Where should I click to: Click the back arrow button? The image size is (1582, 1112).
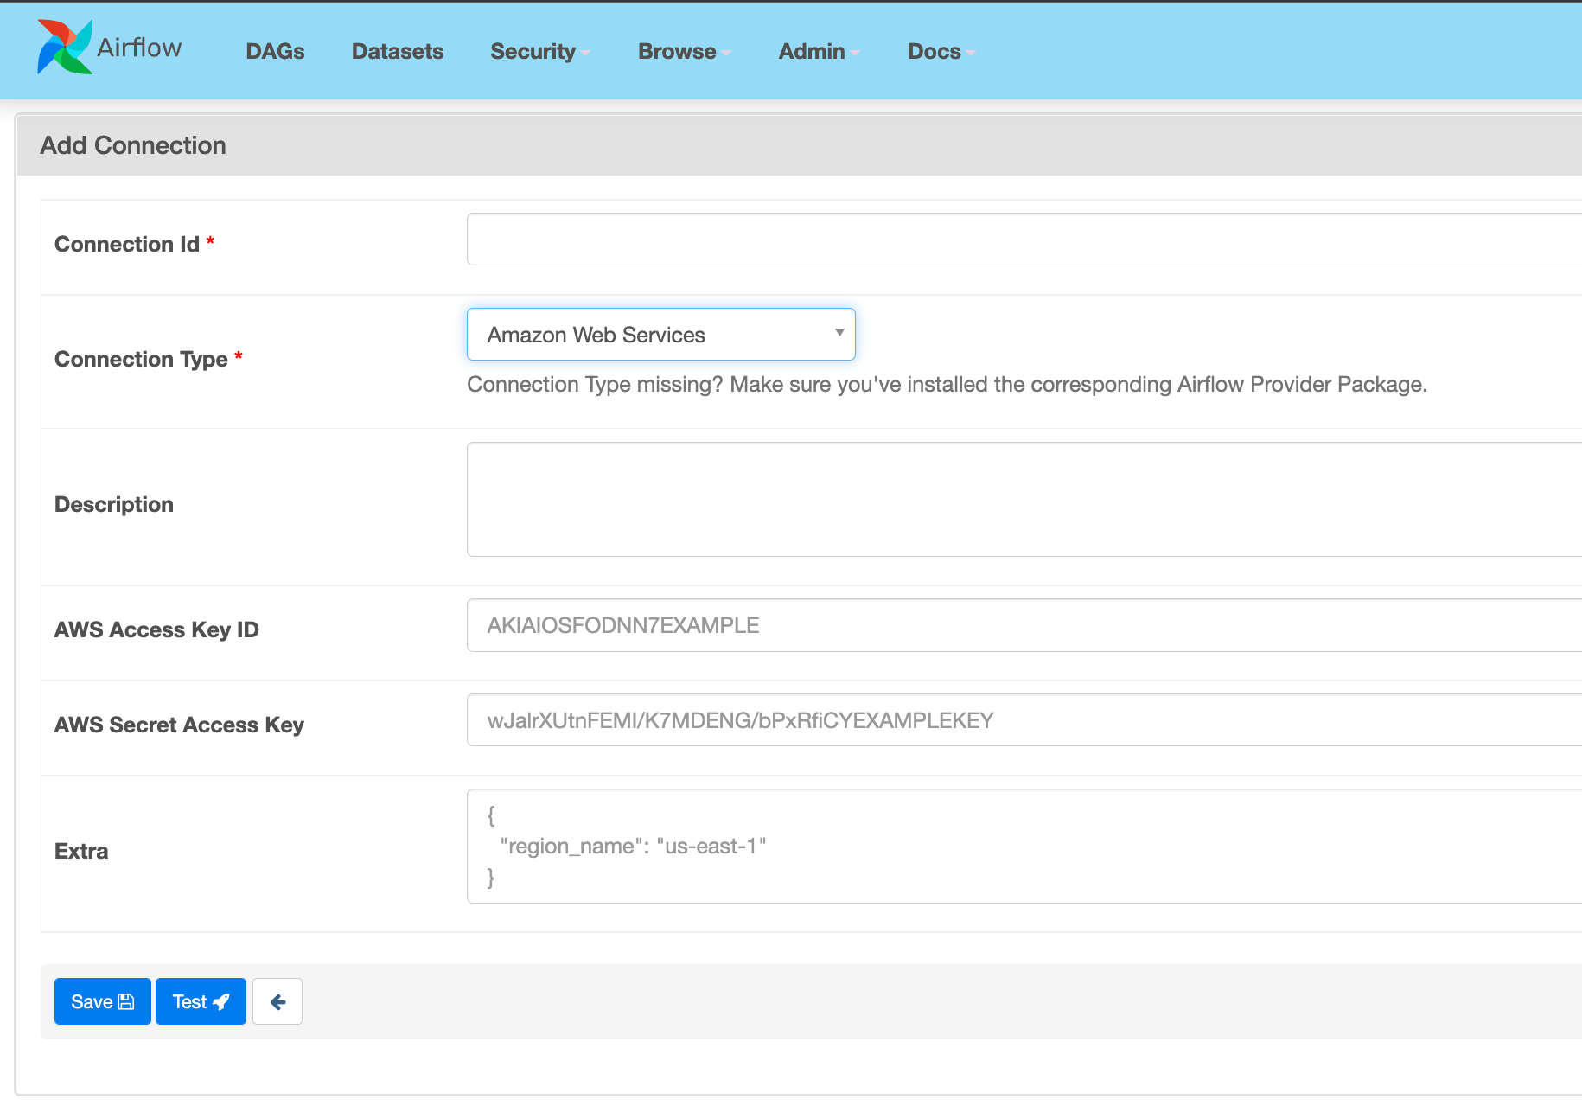[277, 1001]
